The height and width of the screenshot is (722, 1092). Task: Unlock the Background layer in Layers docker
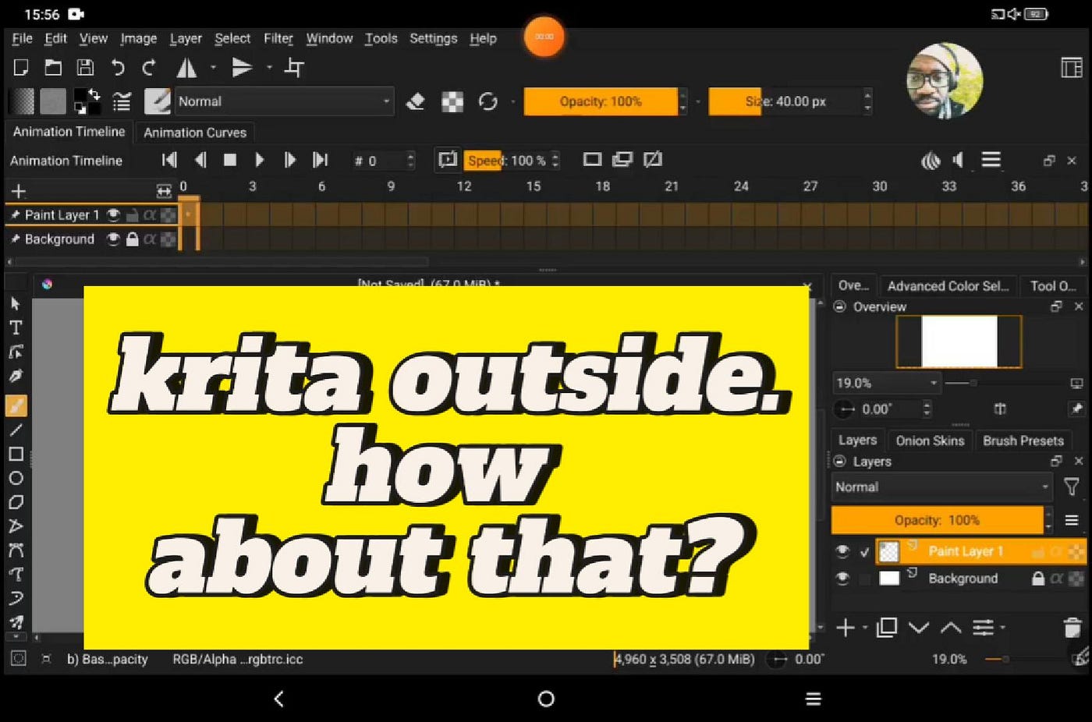tap(1038, 578)
